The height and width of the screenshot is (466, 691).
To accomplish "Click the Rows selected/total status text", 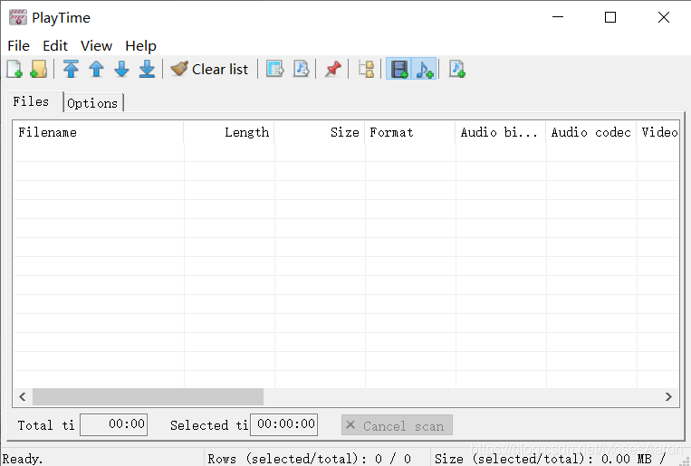I will pyautogui.click(x=310, y=459).
